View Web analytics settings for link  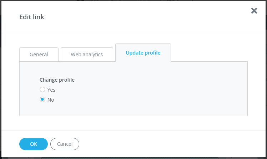pos(87,55)
